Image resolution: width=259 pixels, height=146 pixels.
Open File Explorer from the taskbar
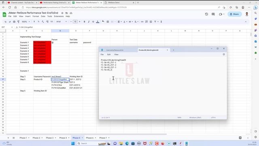point(121,143)
